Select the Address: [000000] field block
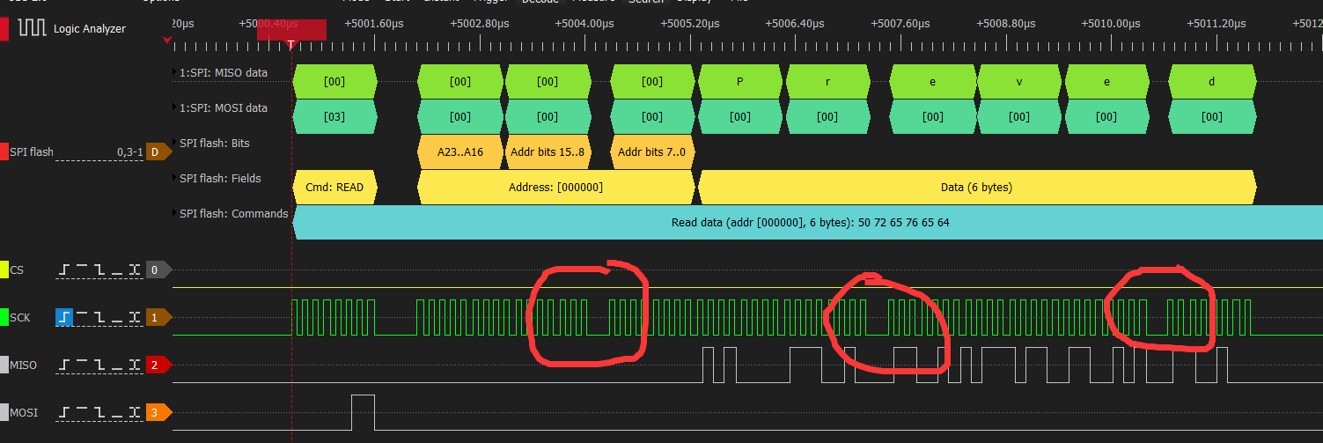 [555, 187]
